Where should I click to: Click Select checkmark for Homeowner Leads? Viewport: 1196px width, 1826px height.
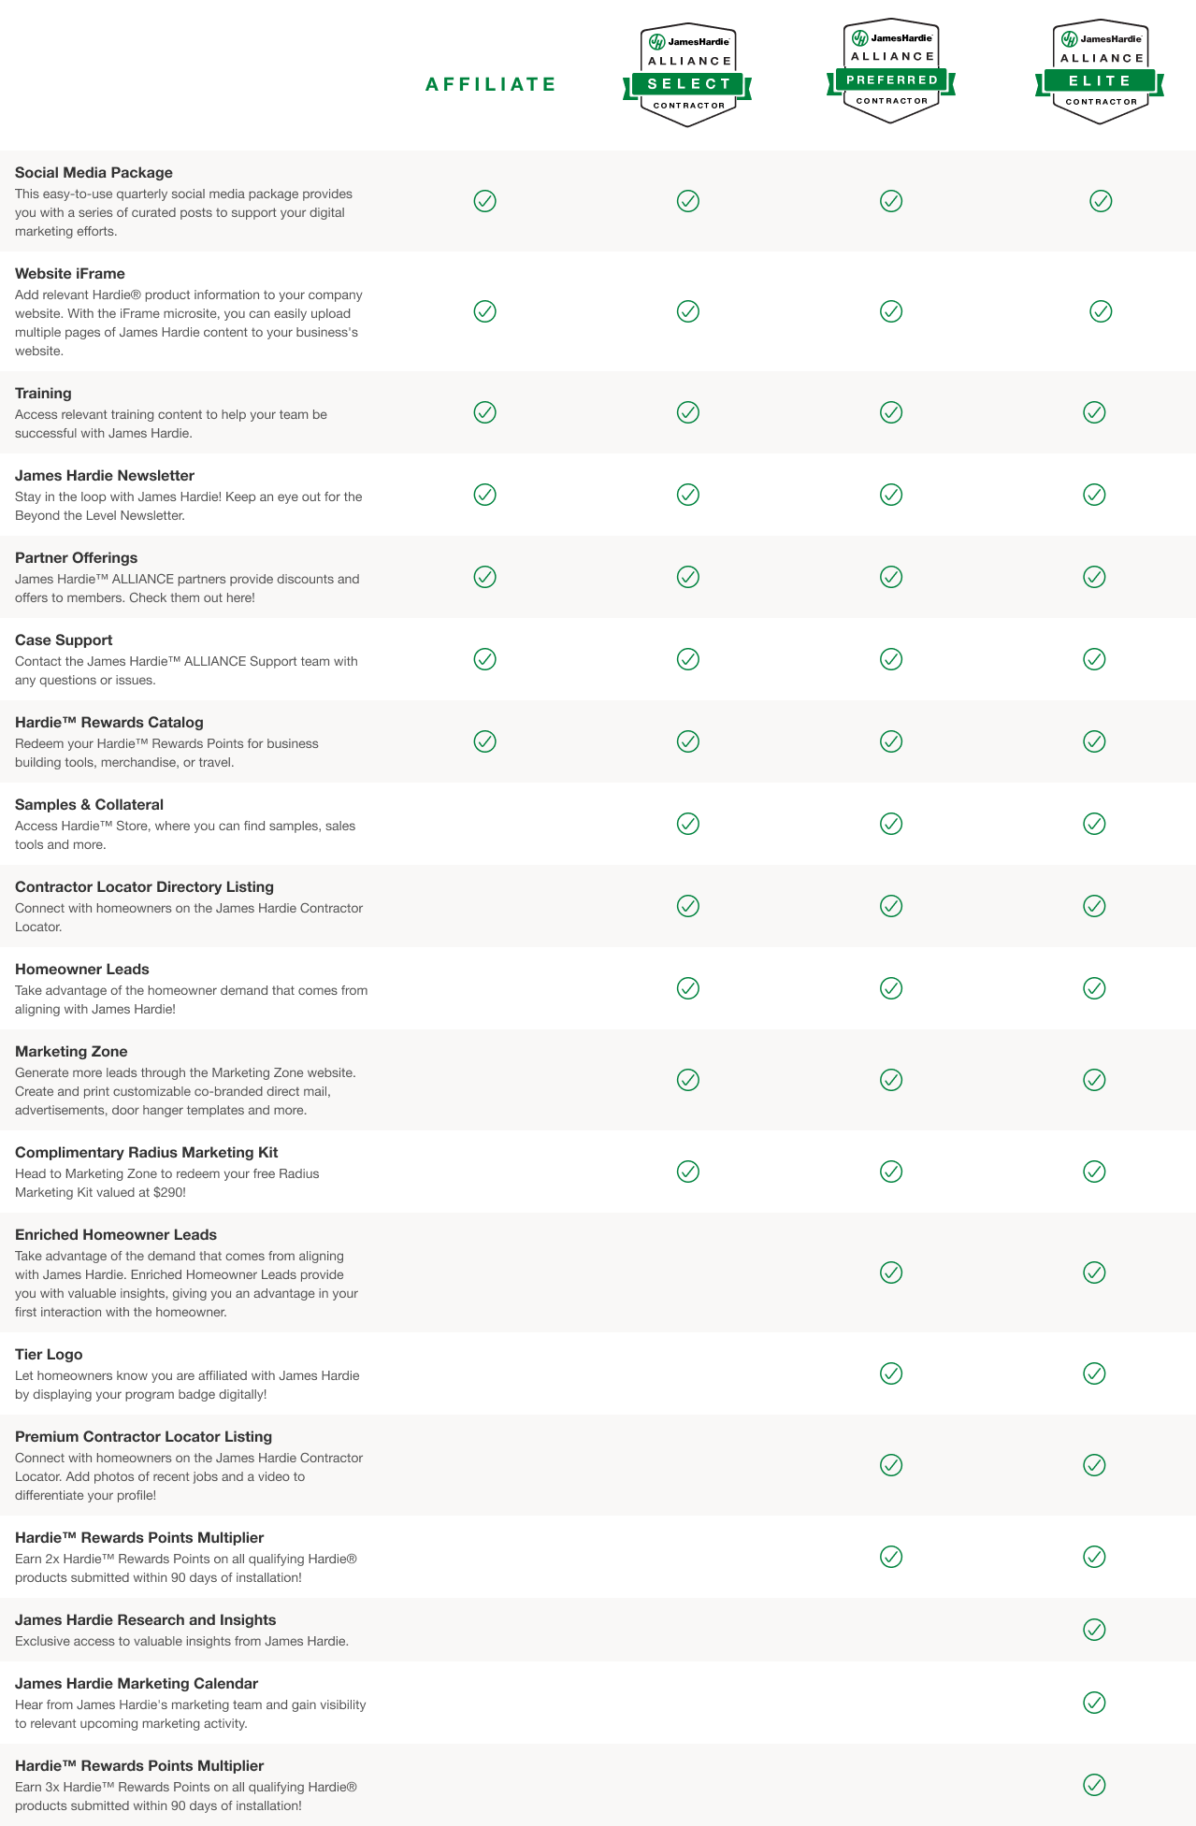tap(688, 988)
